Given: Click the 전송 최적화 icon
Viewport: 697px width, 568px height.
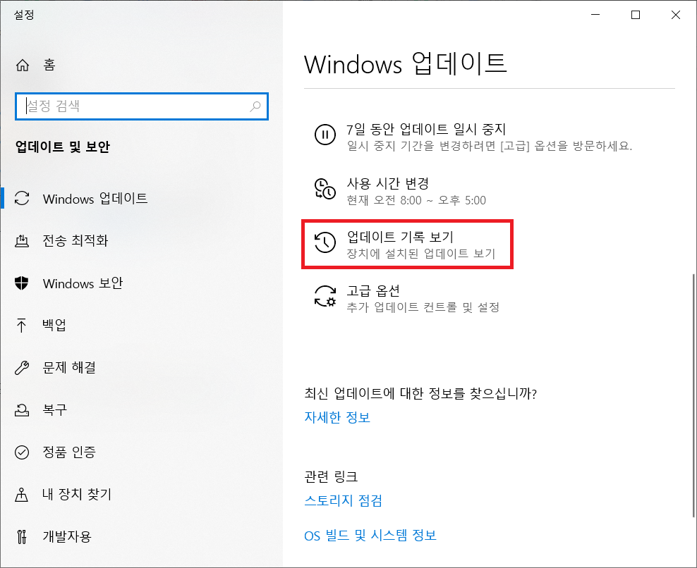Looking at the screenshot, I should pos(22,241).
